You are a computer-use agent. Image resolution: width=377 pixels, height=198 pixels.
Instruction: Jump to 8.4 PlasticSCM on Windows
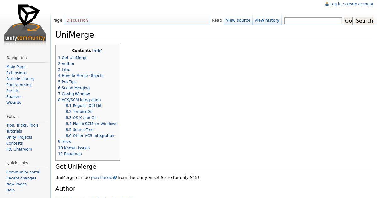click(x=91, y=124)
